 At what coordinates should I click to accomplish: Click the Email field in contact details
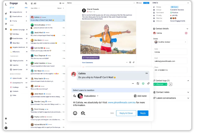[x=170, y=61]
